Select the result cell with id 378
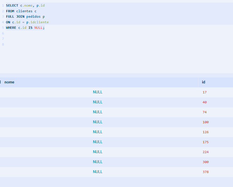Viewport: 233px width, 187px height. (x=216, y=172)
